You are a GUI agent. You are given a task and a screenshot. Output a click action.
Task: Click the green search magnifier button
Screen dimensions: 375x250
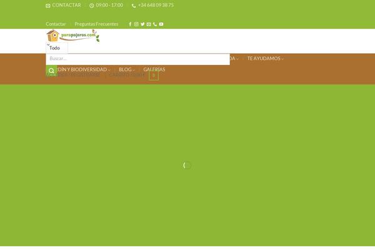51,71
